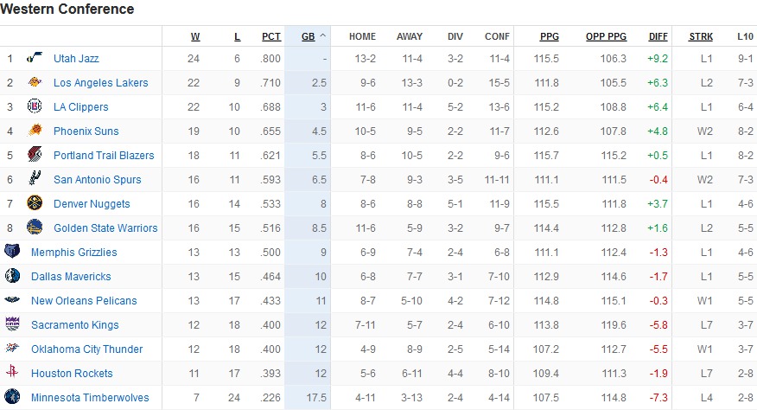Click the Utah Jazz team logo

[35, 58]
